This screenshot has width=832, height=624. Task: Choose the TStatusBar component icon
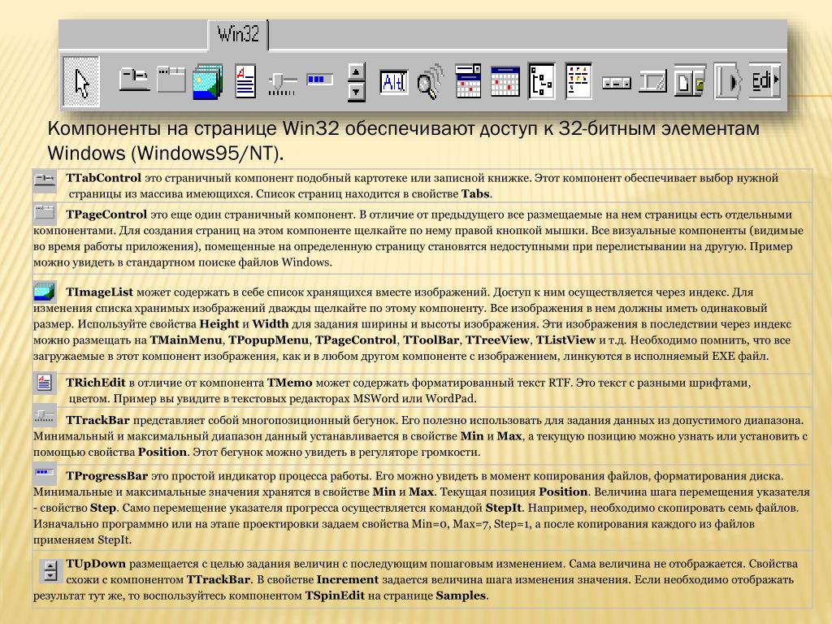coord(652,82)
